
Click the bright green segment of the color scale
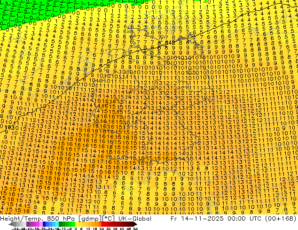tap(73, 224)
